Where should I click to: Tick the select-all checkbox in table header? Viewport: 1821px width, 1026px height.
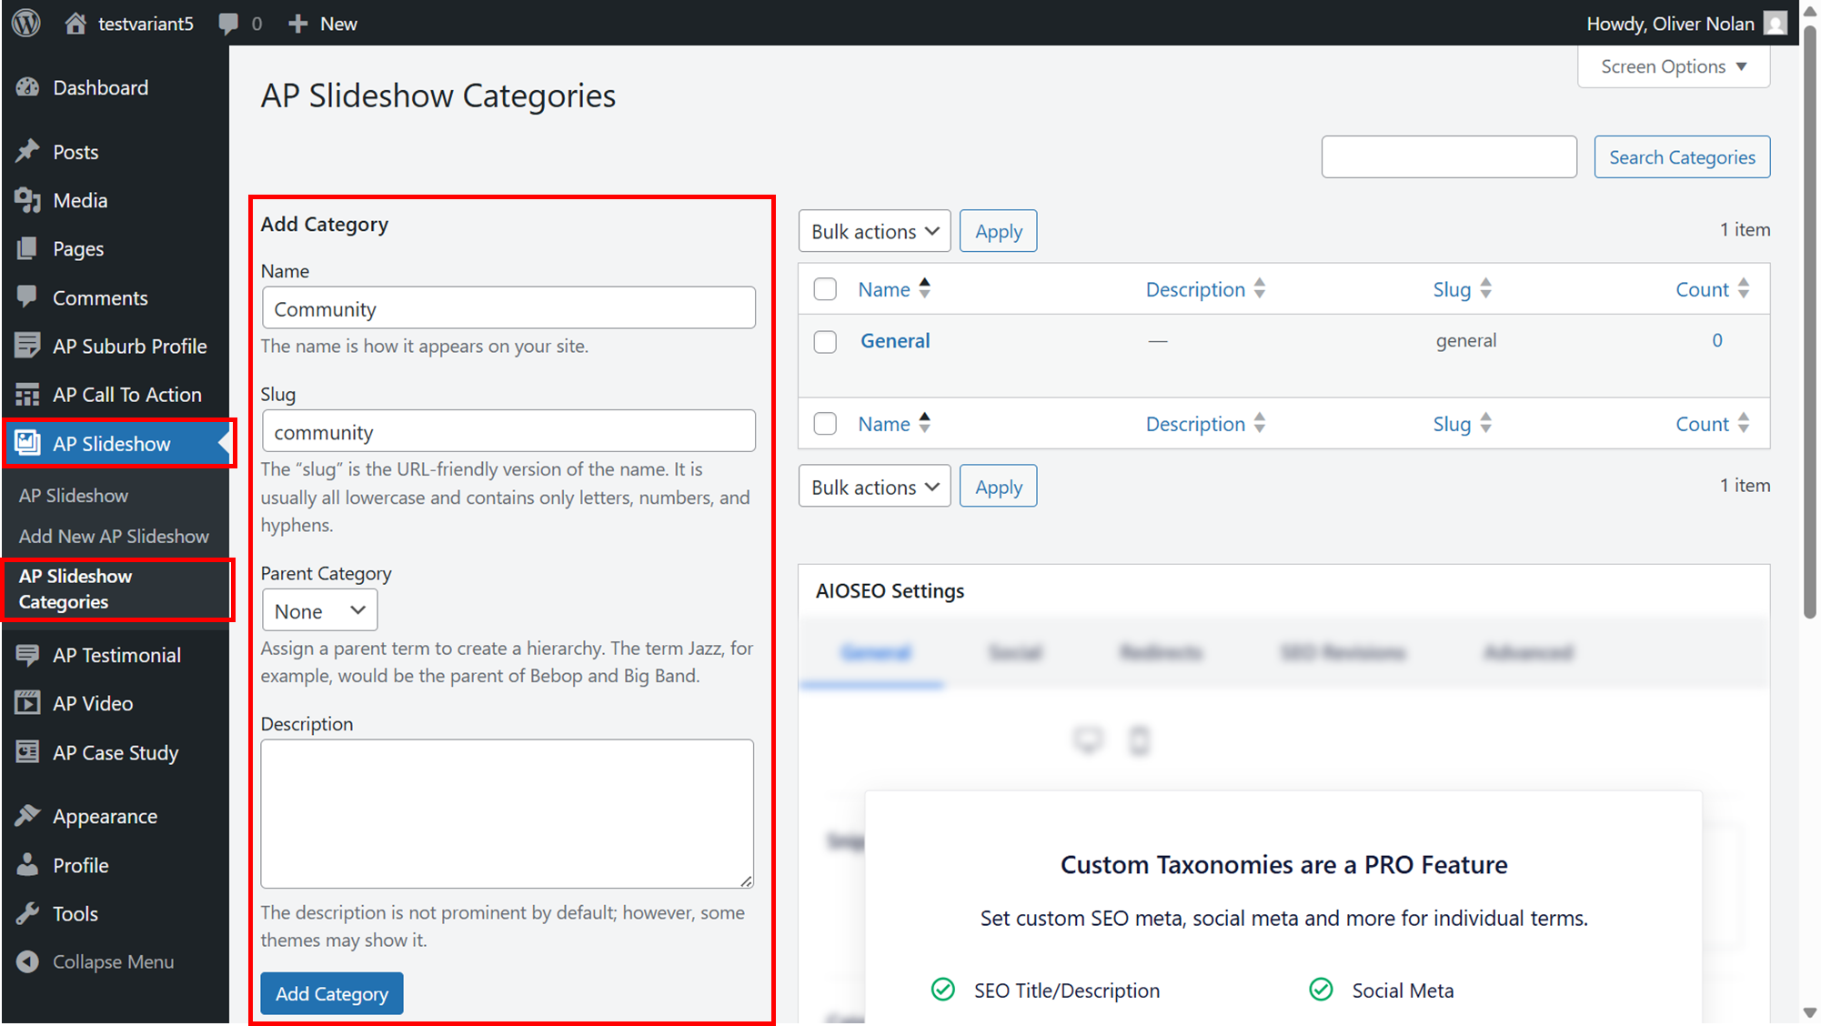[825, 289]
